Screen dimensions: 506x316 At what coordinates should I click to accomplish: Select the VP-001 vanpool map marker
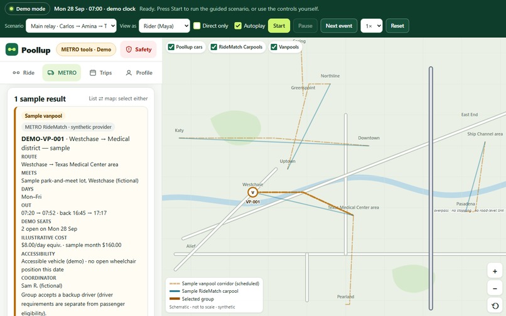tap(252, 192)
